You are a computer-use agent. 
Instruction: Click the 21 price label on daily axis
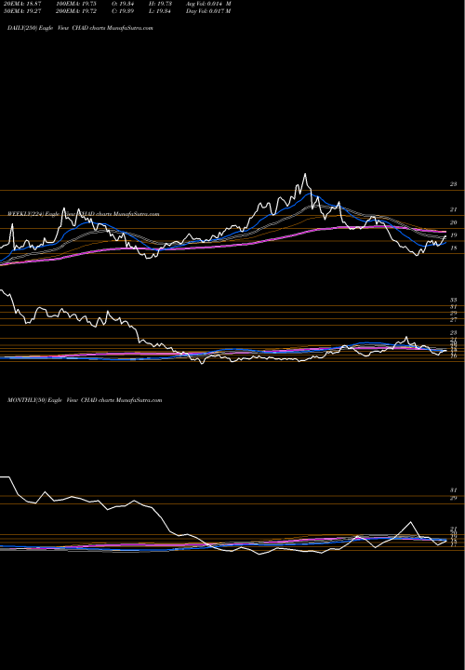coord(453,209)
